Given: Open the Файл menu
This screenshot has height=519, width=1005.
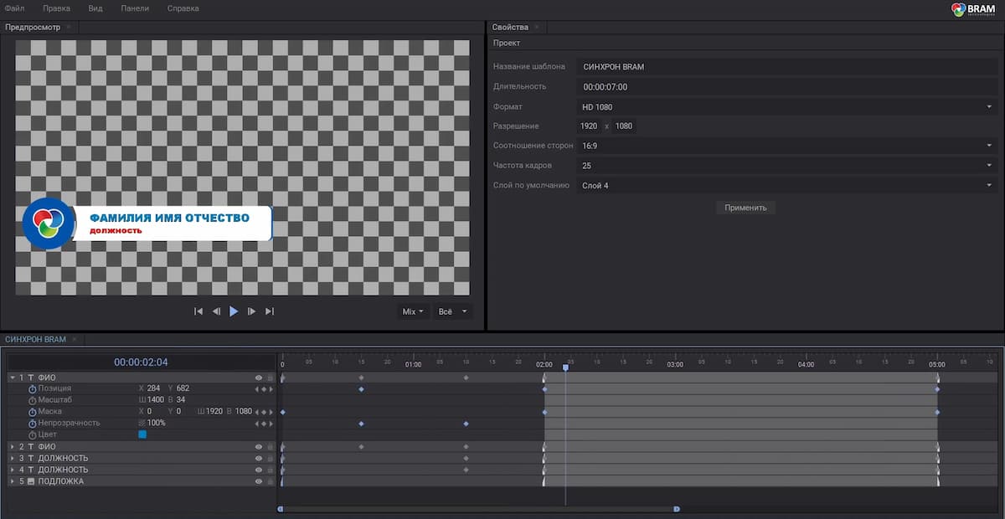Looking at the screenshot, I should (x=15, y=8).
